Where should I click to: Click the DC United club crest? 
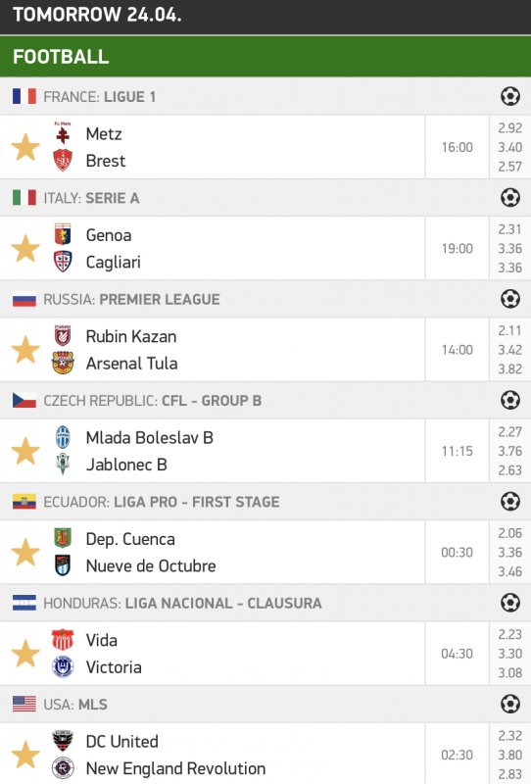click(x=63, y=741)
